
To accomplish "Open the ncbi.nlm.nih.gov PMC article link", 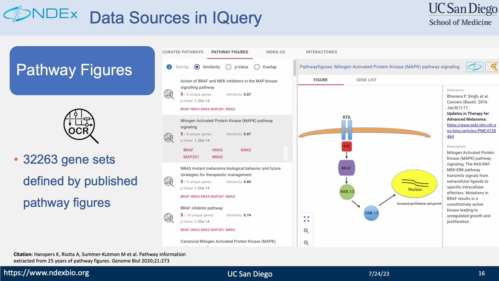I will (x=471, y=131).
